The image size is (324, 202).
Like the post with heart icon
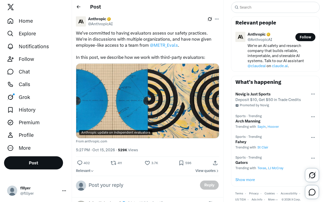[x=147, y=163]
